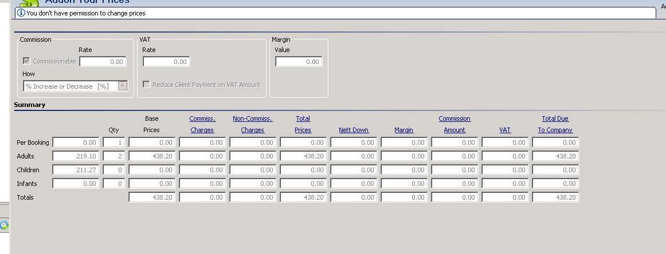666x254 pixels.
Task: Click Totals Total Due To Company field
Action: point(555,197)
